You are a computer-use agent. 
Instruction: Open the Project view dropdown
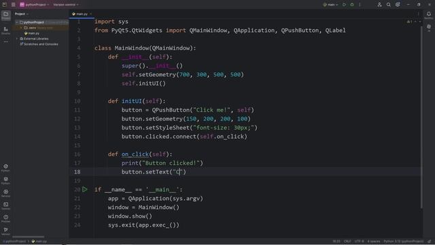(22, 14)
